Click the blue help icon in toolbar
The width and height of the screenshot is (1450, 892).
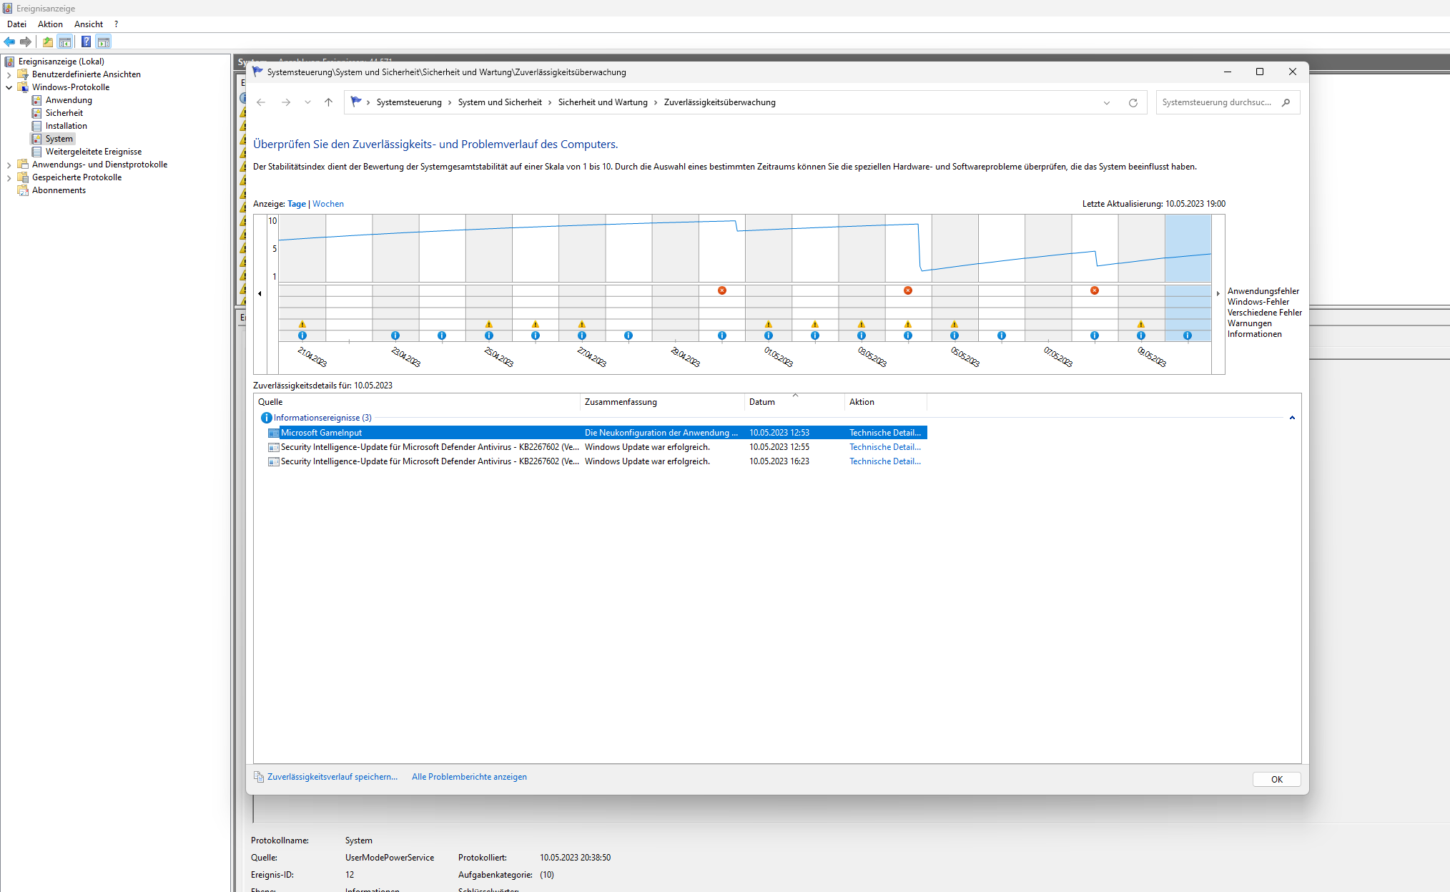pos(86,41)
